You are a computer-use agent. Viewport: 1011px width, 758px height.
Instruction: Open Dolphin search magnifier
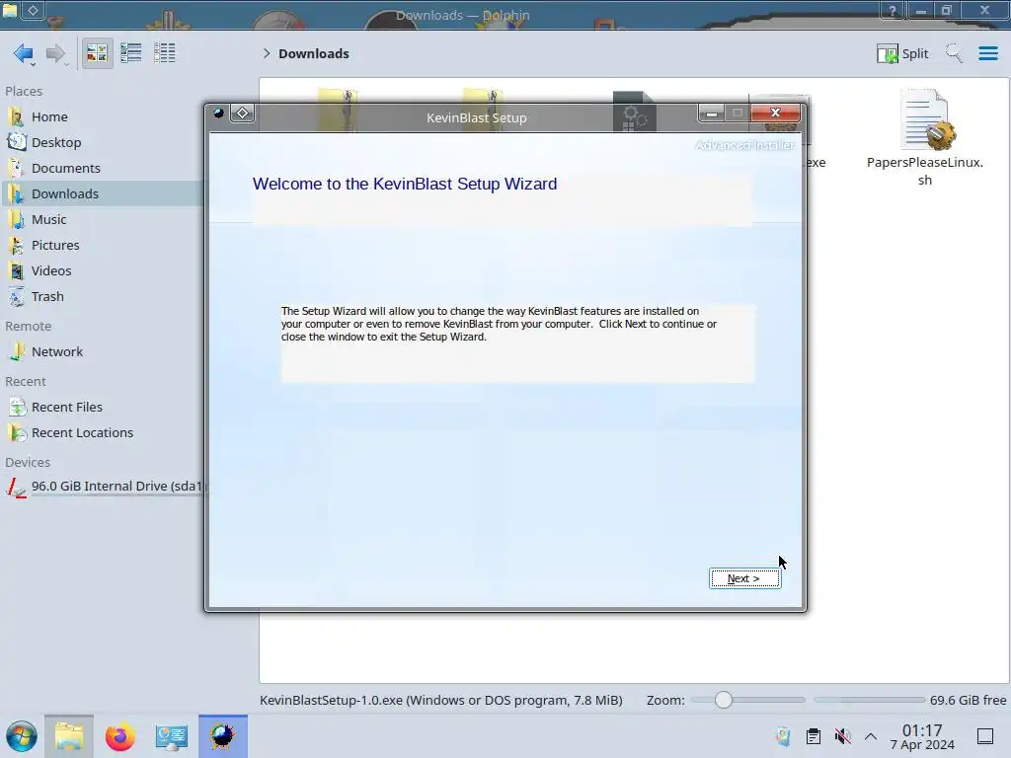coord(954,53)
